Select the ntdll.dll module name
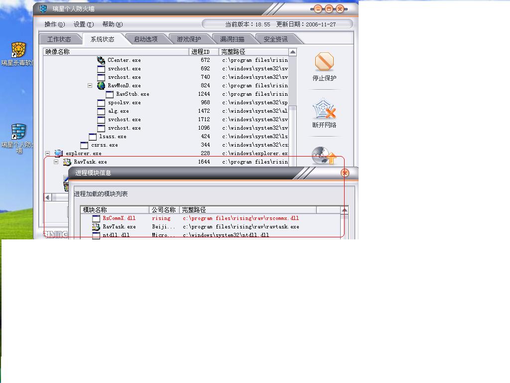The image size is (510, 383). (x=116, y=235)
